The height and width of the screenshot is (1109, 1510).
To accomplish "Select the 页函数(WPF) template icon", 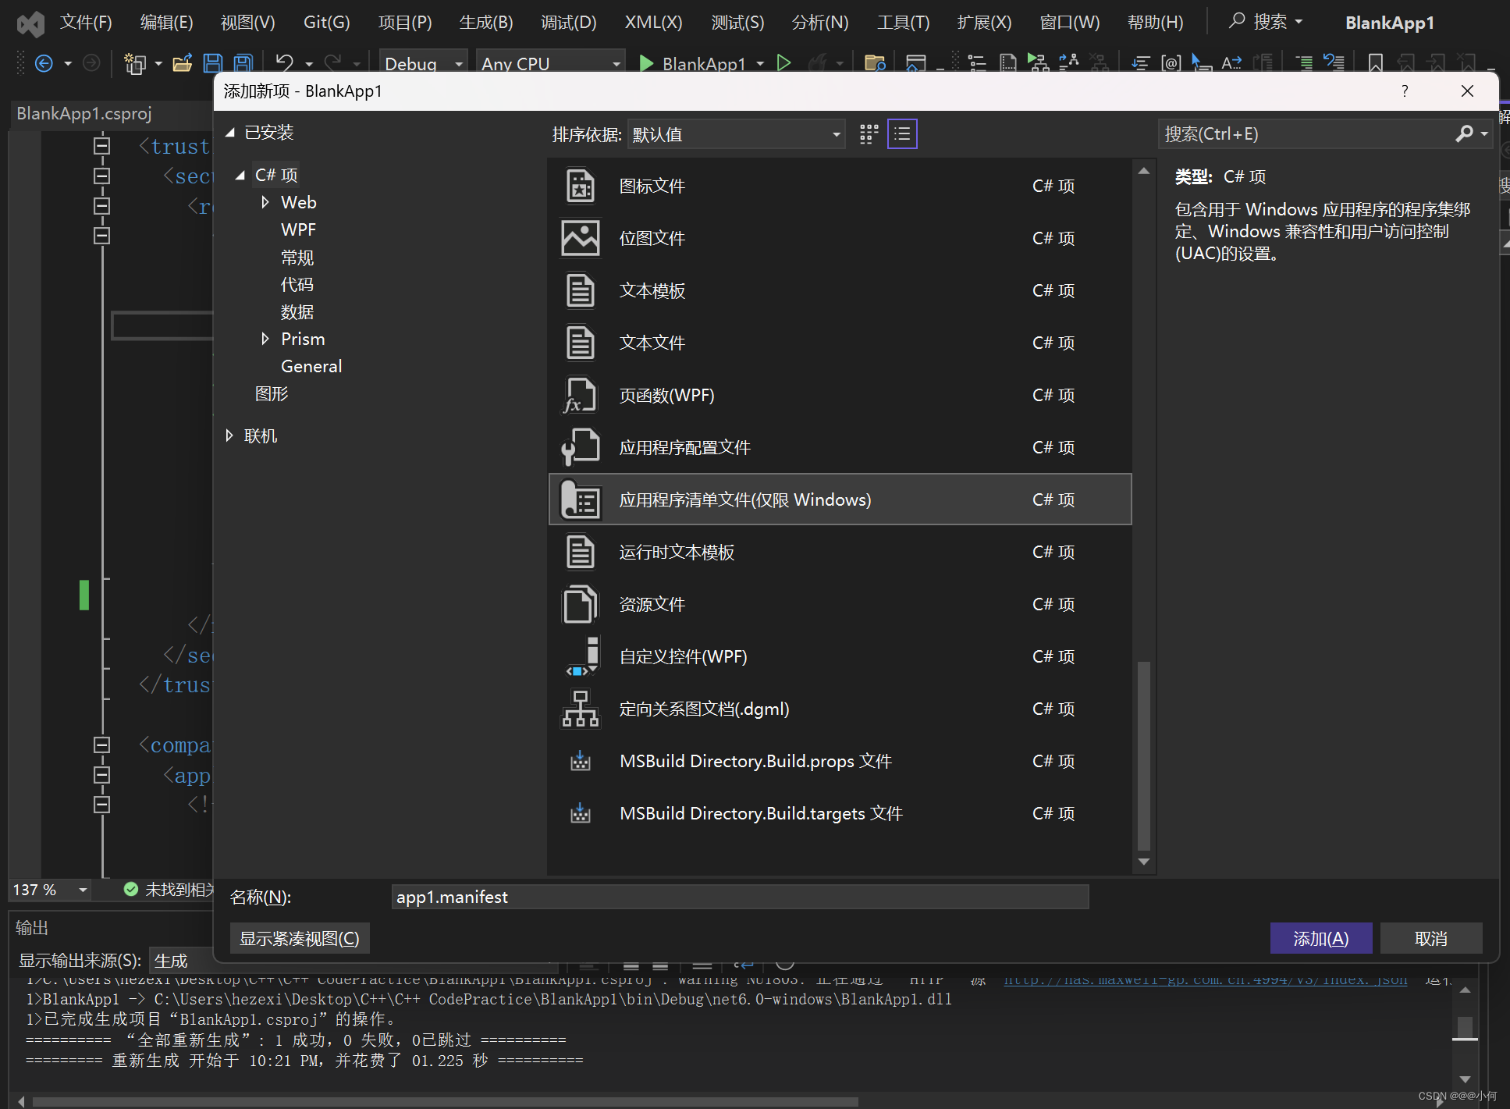I will pos(581,395).
